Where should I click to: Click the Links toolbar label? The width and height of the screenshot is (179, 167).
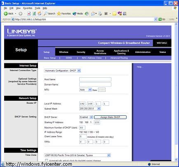[172, 19]
